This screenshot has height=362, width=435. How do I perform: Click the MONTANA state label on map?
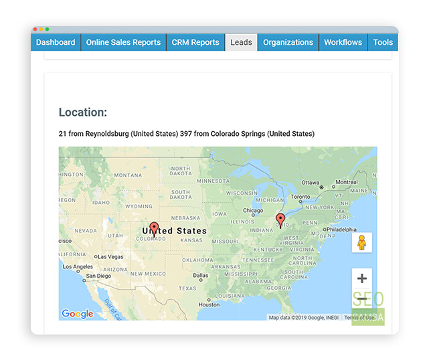(128, 175)
